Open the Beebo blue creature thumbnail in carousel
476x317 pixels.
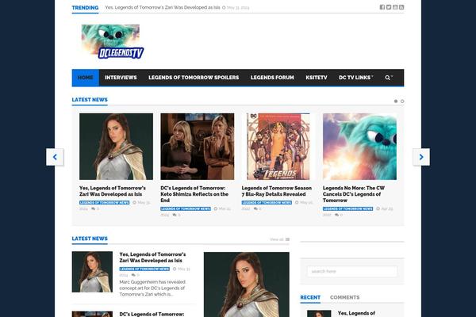[x=359, y=147]
